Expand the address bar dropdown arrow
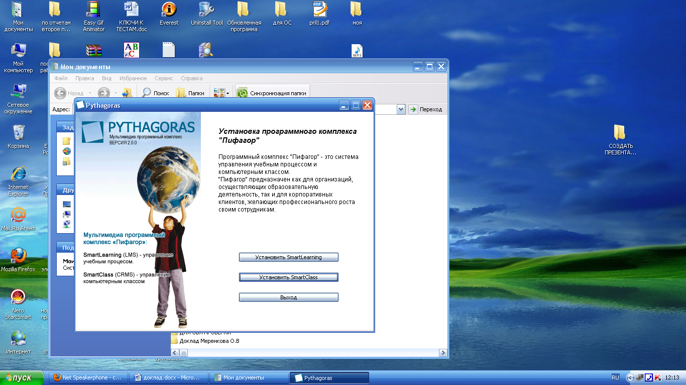 coord(401,109)
